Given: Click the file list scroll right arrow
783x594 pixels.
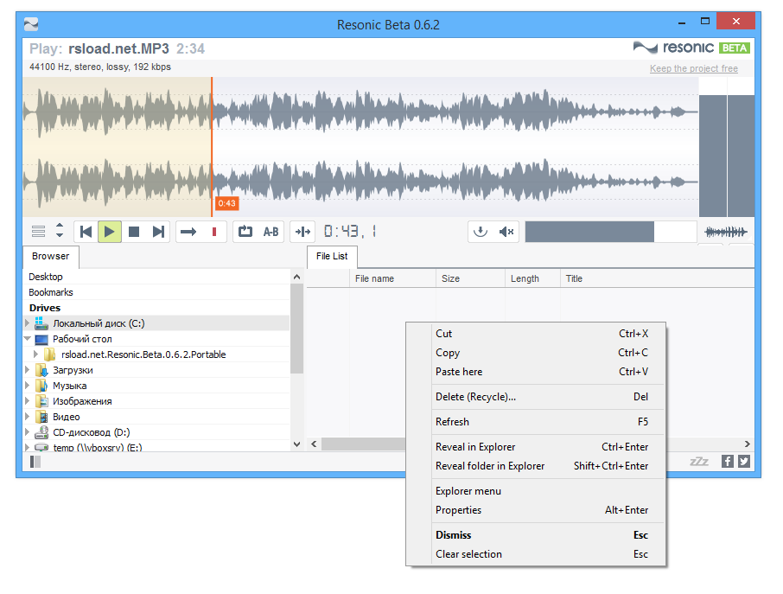Looking at the screenshot, I should [x=747, y=444].
